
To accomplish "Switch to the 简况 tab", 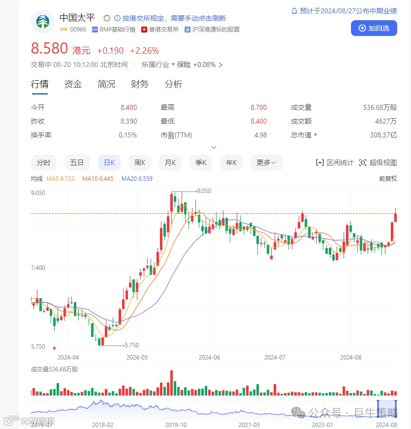I will click(x=106, y=84).
